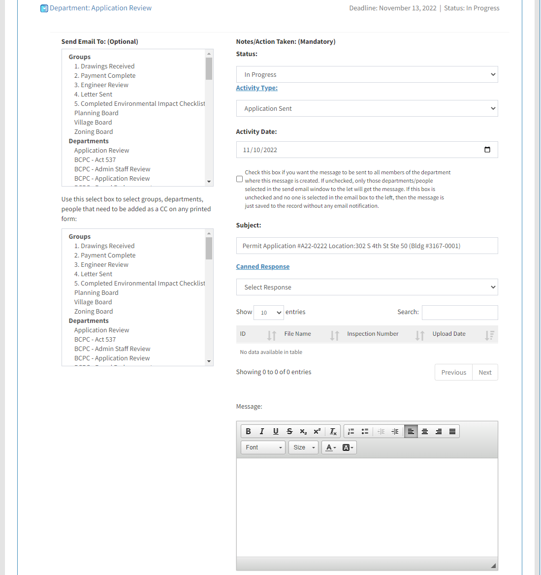Open the Activity Type dropdown
This screenshot has width=541, height=575.
point(367,108)
